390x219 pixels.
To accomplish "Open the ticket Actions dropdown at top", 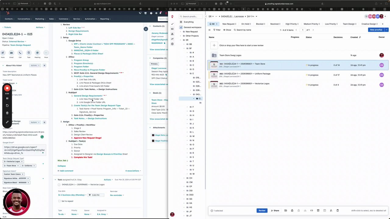I will pyautogui.click(x=40, y=27).
